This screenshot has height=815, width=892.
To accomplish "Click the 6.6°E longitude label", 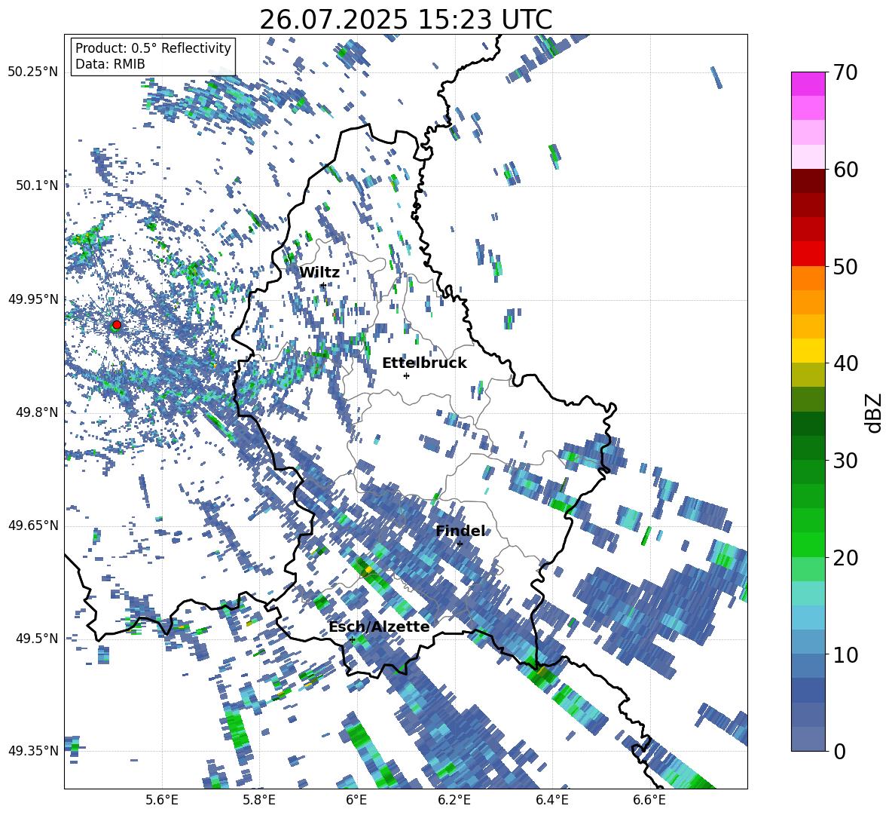I will [x=649, y=800].
